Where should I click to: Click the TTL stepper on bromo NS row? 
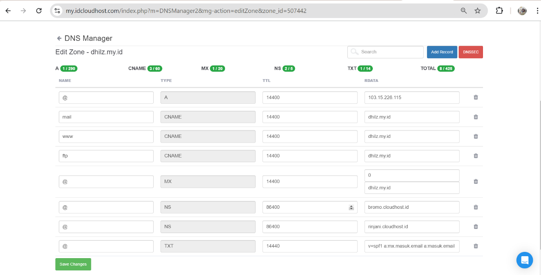[351, 207]
